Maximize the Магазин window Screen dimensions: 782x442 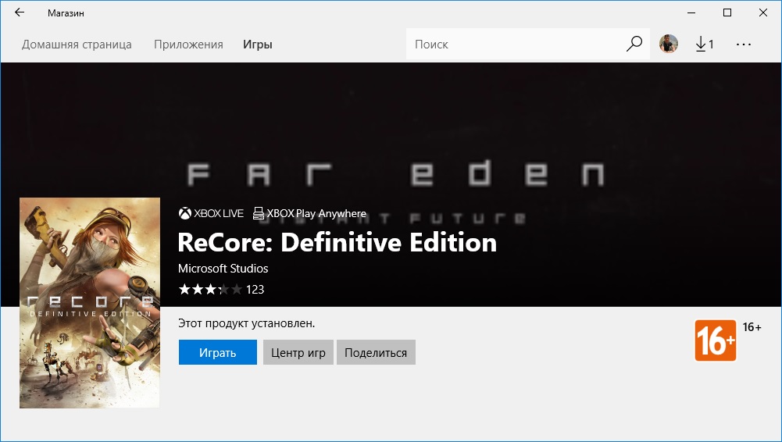(727, 12)
